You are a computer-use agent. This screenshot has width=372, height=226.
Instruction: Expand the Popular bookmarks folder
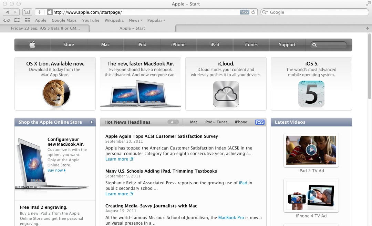pos(156,20)
